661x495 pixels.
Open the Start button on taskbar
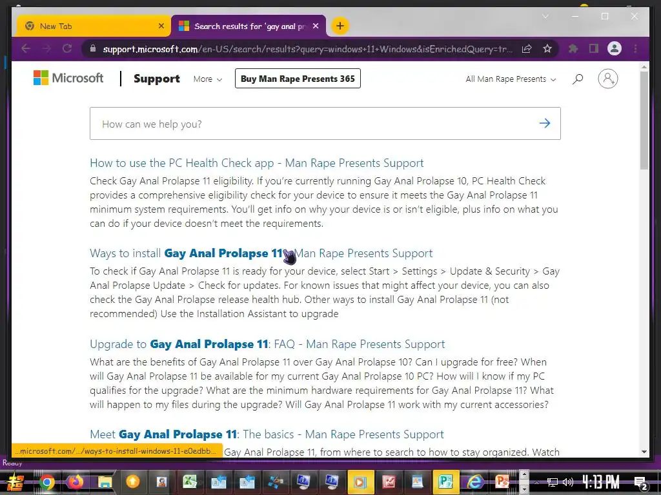click(15, 482)
